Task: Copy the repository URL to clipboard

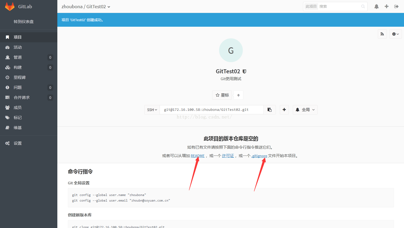Action: click(270, 110)
